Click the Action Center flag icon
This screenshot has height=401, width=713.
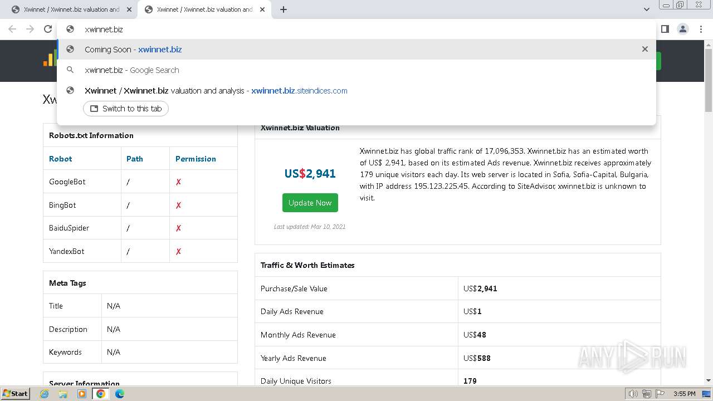point(660,394)
